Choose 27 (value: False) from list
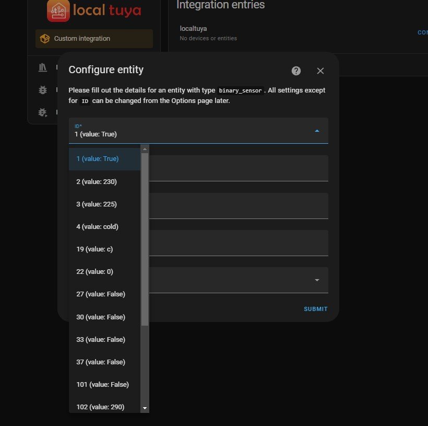 click(x=104, y=294)
